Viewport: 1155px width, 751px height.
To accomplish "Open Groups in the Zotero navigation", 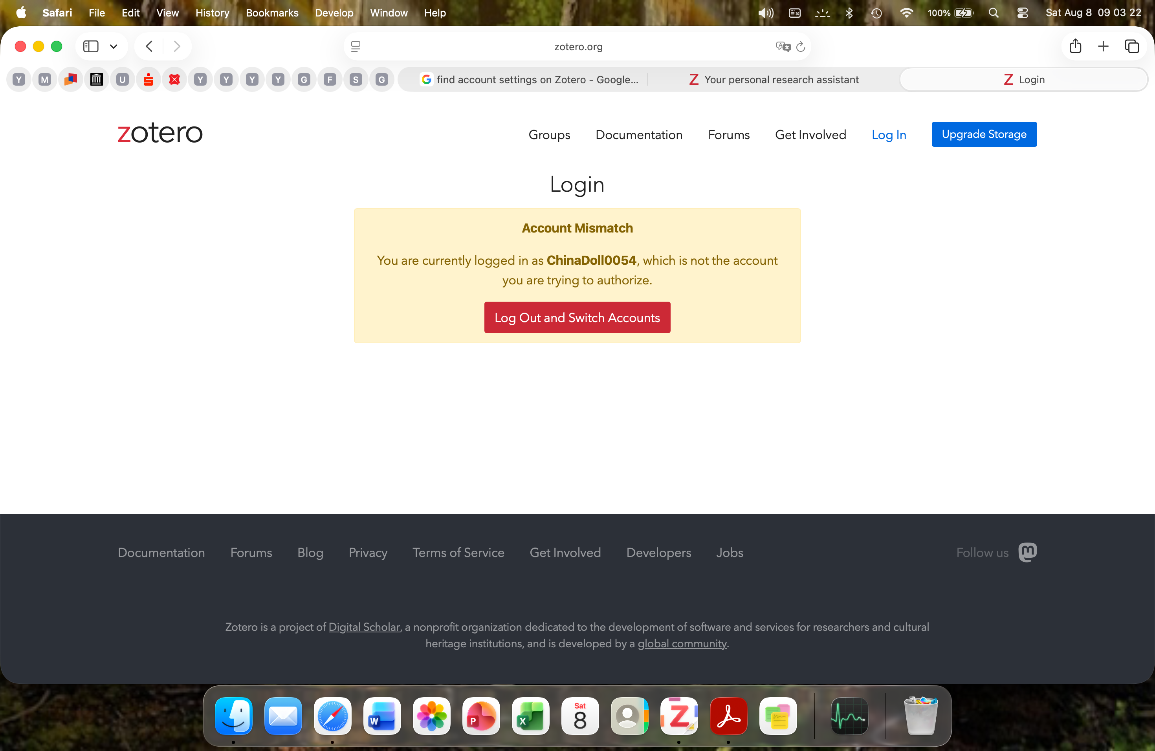I will coord(549,135).
